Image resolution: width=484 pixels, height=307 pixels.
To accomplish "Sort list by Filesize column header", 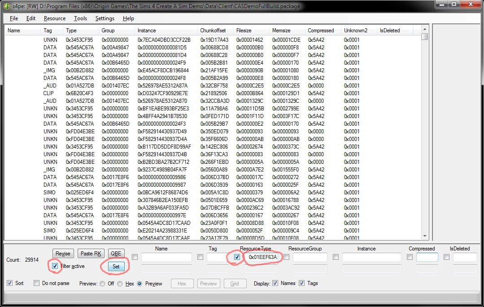I will coord(251,31).
